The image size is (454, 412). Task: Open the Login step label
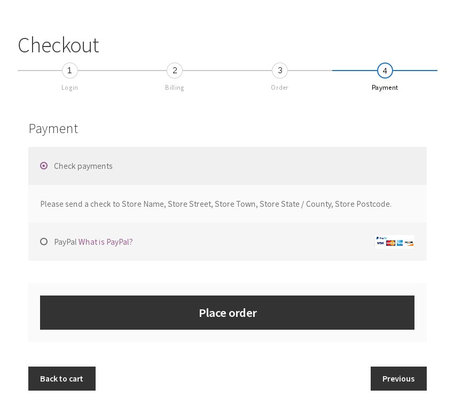(x=69, y=88)
